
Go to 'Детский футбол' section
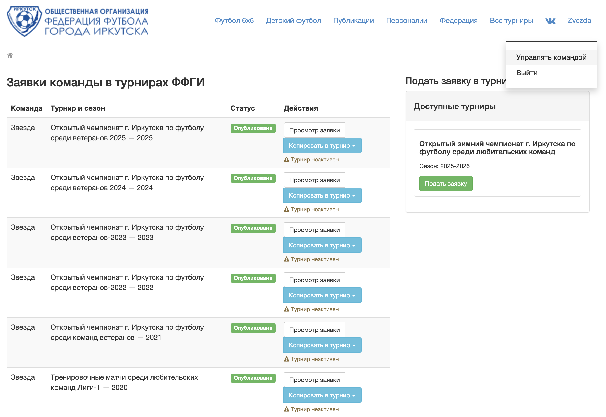[293, 21]
